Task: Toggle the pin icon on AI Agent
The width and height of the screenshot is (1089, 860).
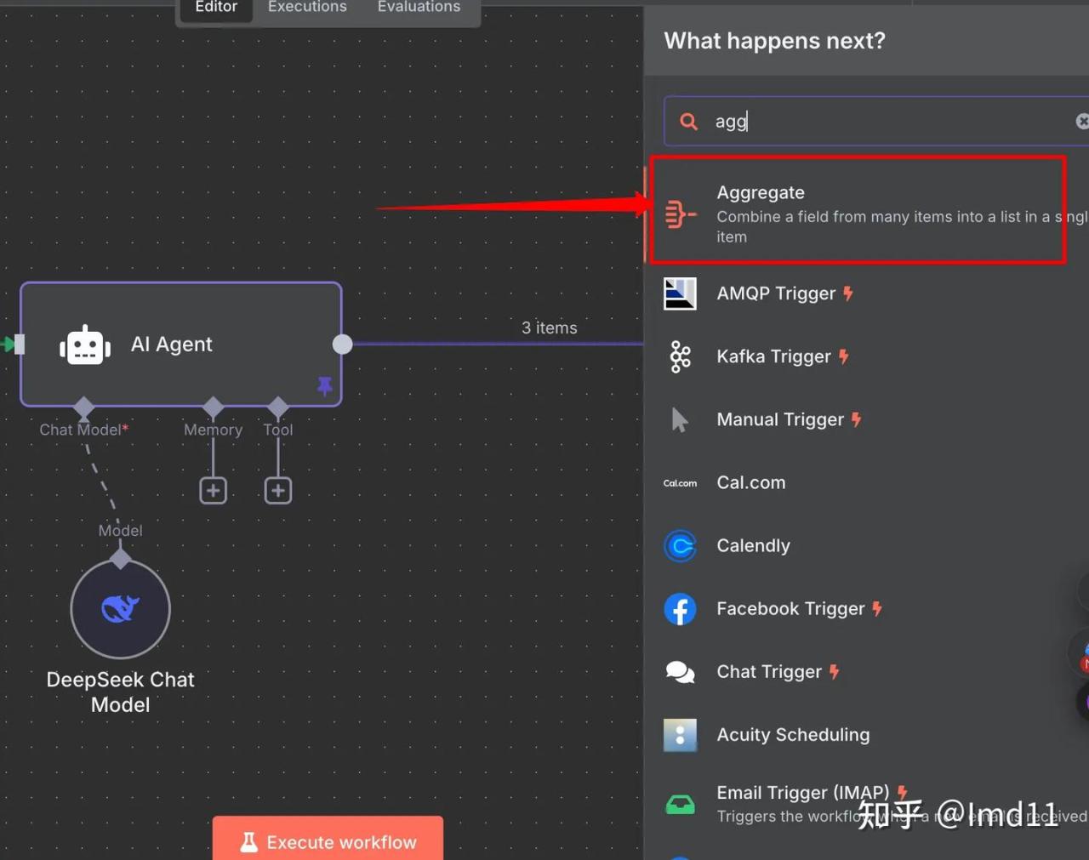Action: point(325,386)
